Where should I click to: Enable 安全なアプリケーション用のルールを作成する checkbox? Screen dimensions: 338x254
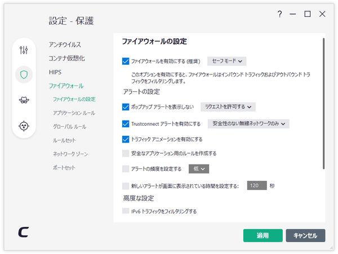126,153
